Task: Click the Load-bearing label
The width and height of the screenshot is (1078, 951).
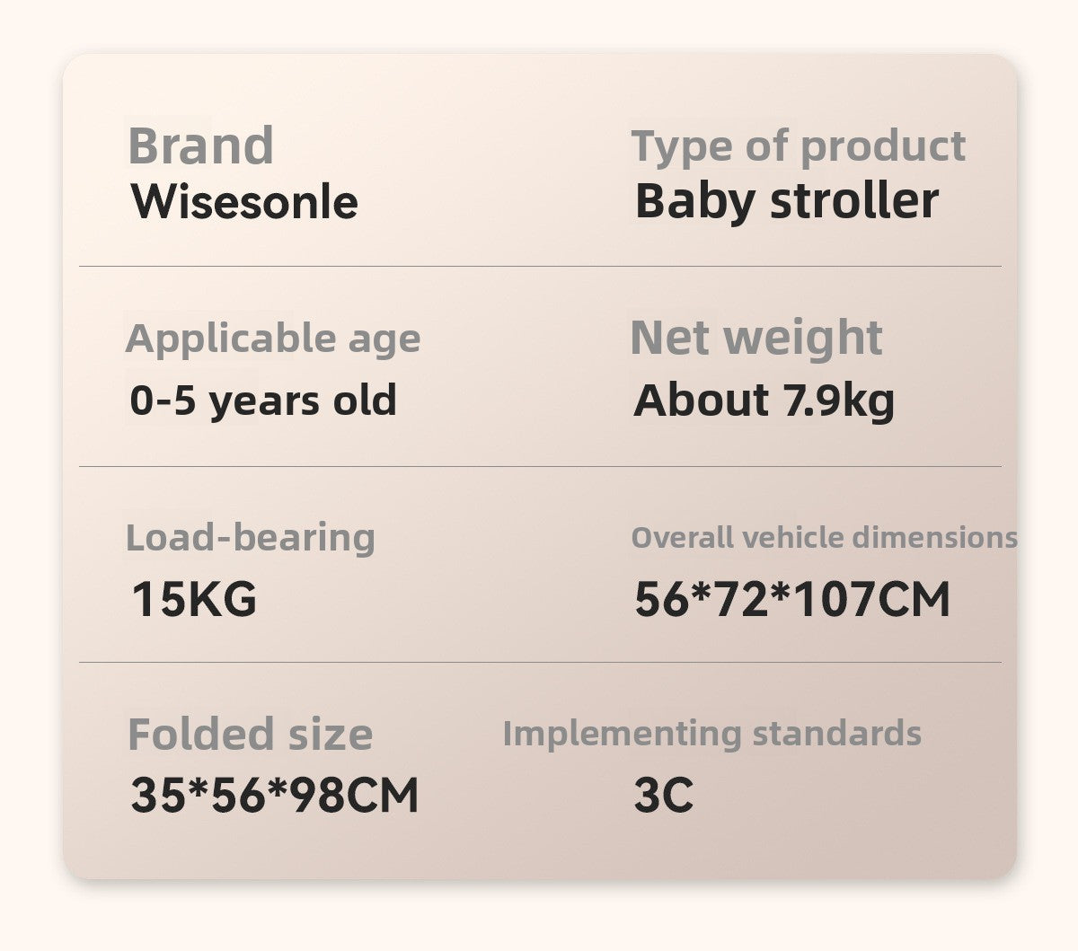Action: (250, 537)
